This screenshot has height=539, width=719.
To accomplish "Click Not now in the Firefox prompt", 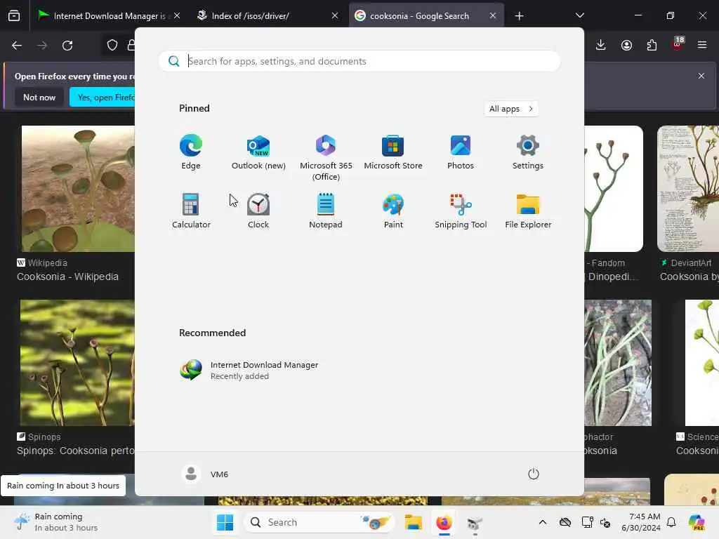I will coord(39,97).
